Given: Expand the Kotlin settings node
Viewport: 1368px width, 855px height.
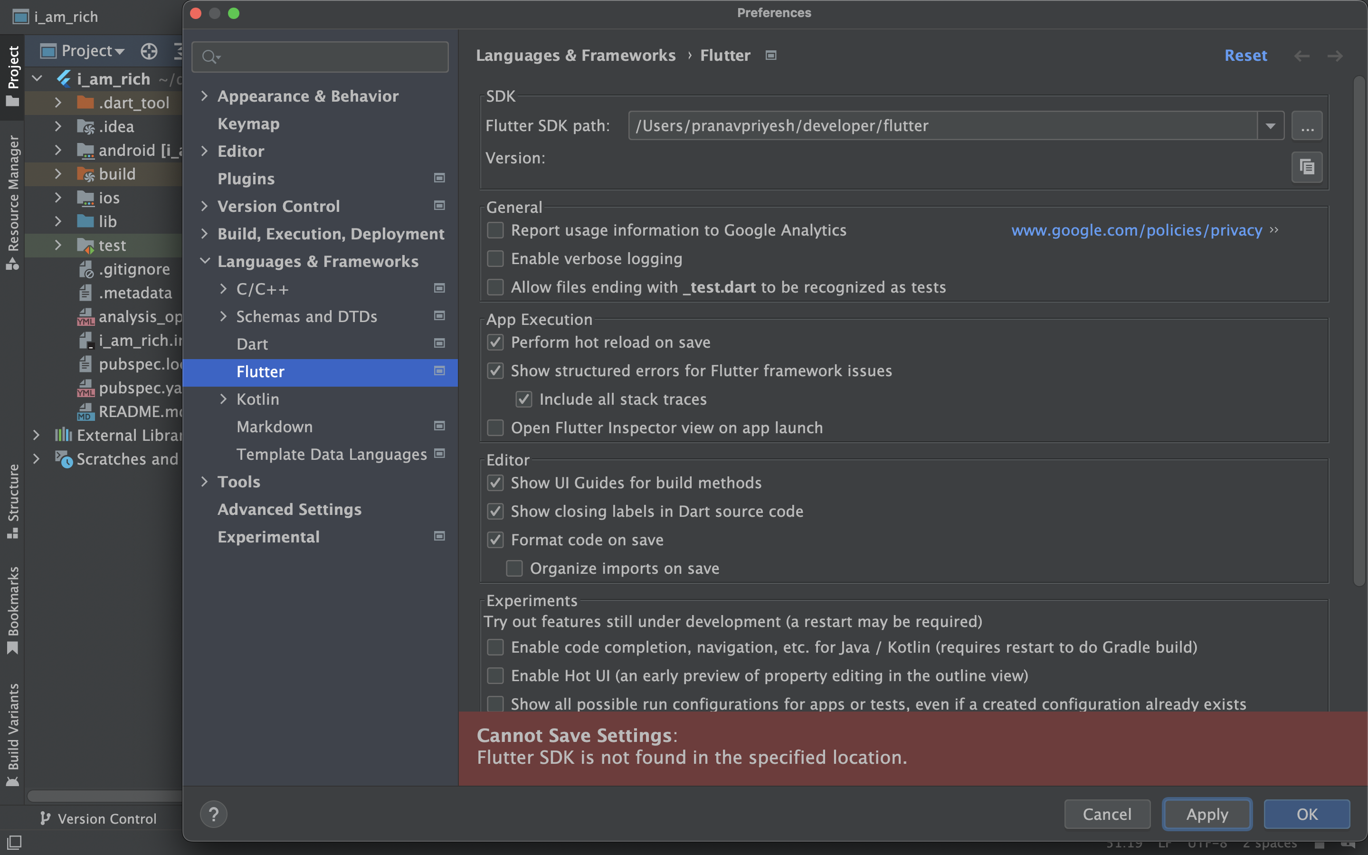Looking at the screenshot, I should point(223,399).
